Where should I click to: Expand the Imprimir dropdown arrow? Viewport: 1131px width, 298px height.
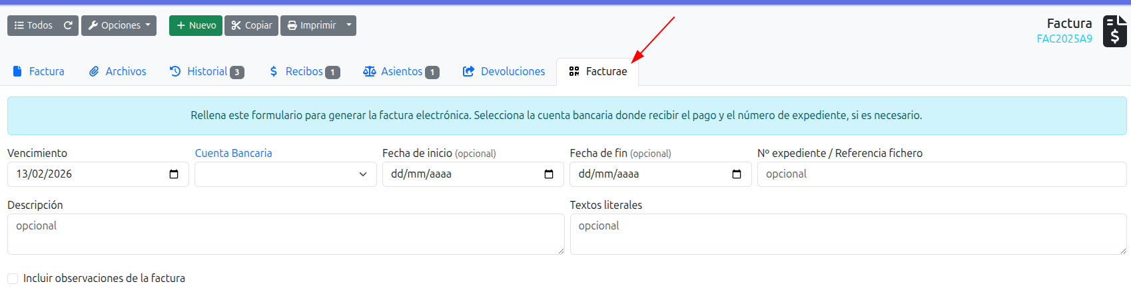point(349,25)
